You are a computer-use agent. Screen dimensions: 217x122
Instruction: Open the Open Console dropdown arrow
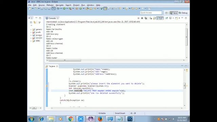tap(179, 18)
